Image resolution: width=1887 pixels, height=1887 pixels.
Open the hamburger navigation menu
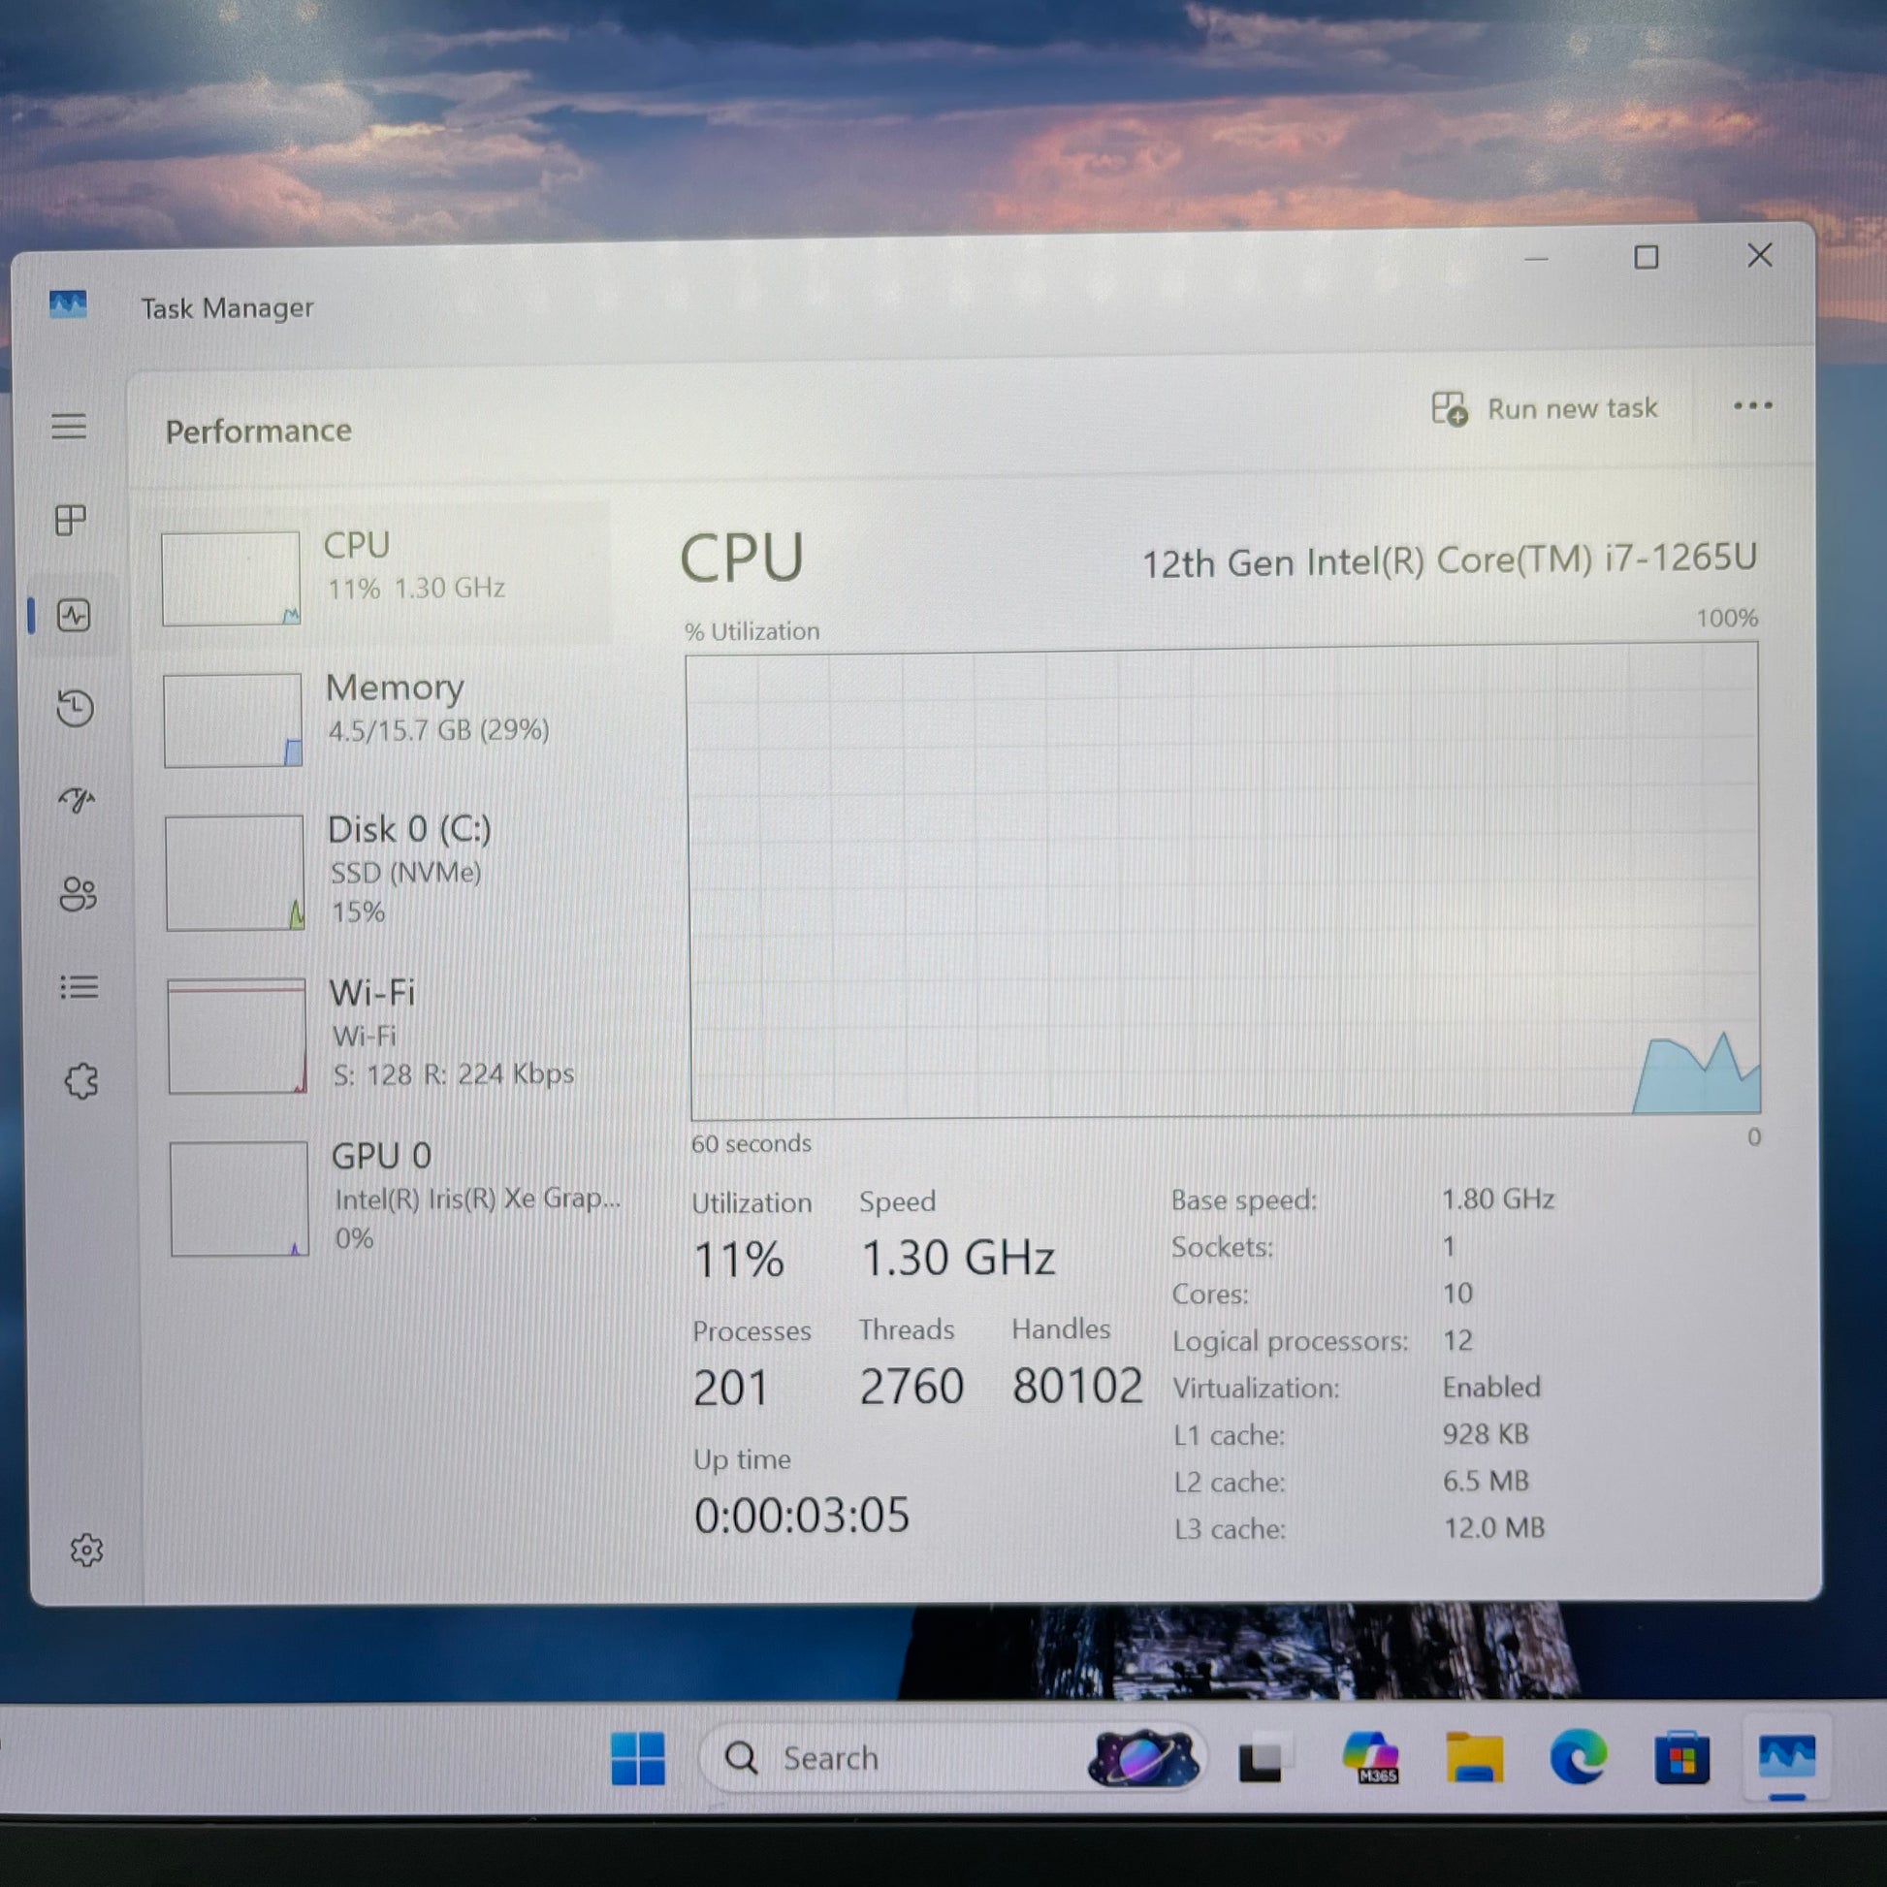[69, 426]
